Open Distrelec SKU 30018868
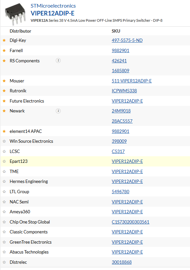The height and width of the screenshot is (270, 190). (x=122, y=262)
